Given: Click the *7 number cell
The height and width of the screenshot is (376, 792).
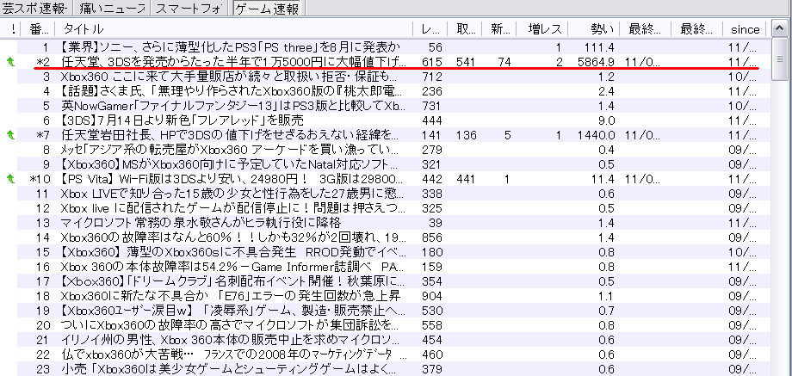Looking at the screenshot, I should tap(43, 135).
